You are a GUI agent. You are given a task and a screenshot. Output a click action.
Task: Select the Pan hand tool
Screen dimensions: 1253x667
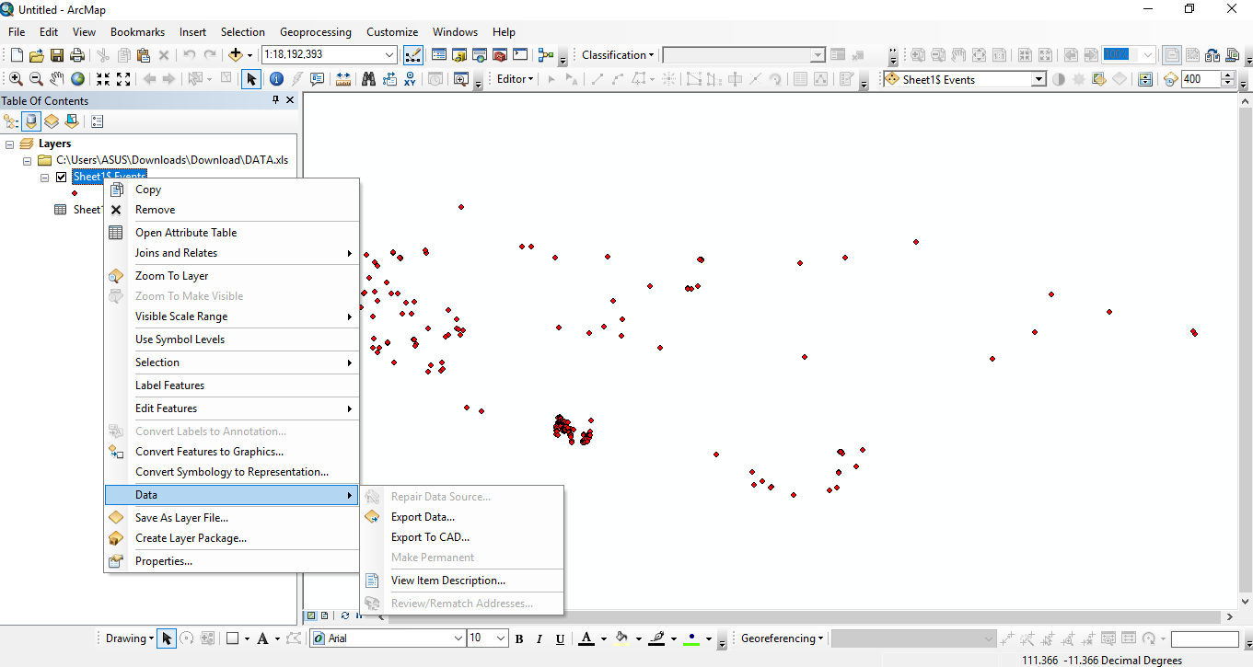point(57,79)
